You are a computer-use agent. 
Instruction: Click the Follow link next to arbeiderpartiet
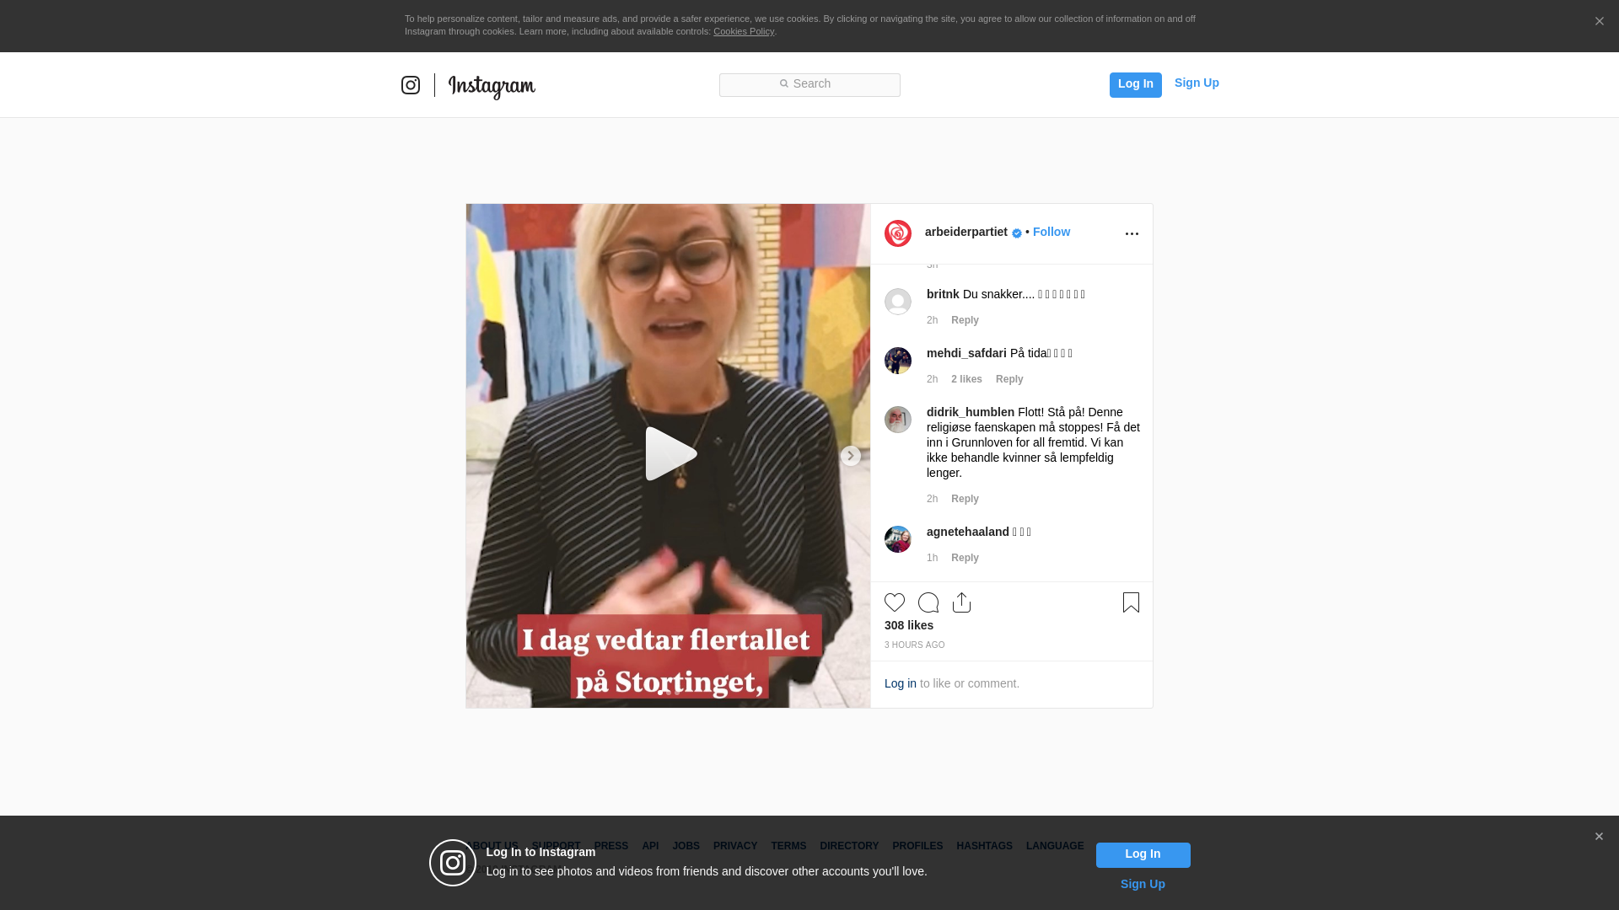click(1051, 232)
